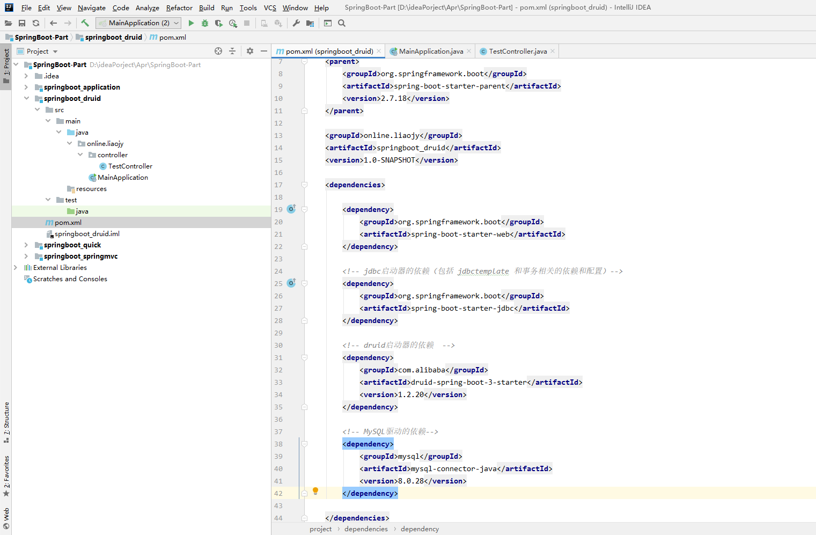Image resolution: width=816 pixels, height=535 pixels.
Task: Click the 8.0.28 version line
Action: coord(413,481)
